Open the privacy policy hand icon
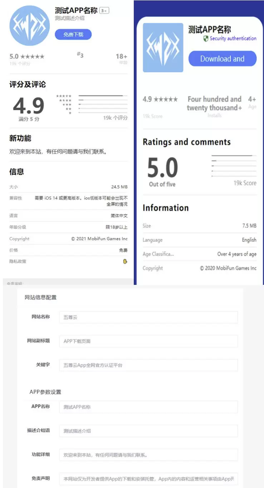 125,262
